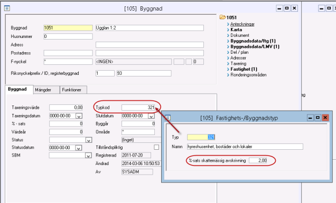Click the F-nyckel input field
Screen dimensions: 336x203
68,62
